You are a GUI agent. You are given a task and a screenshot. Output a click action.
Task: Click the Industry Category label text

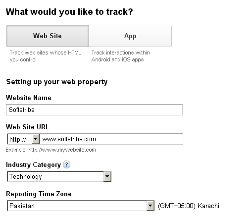click(x=34, y=165)
